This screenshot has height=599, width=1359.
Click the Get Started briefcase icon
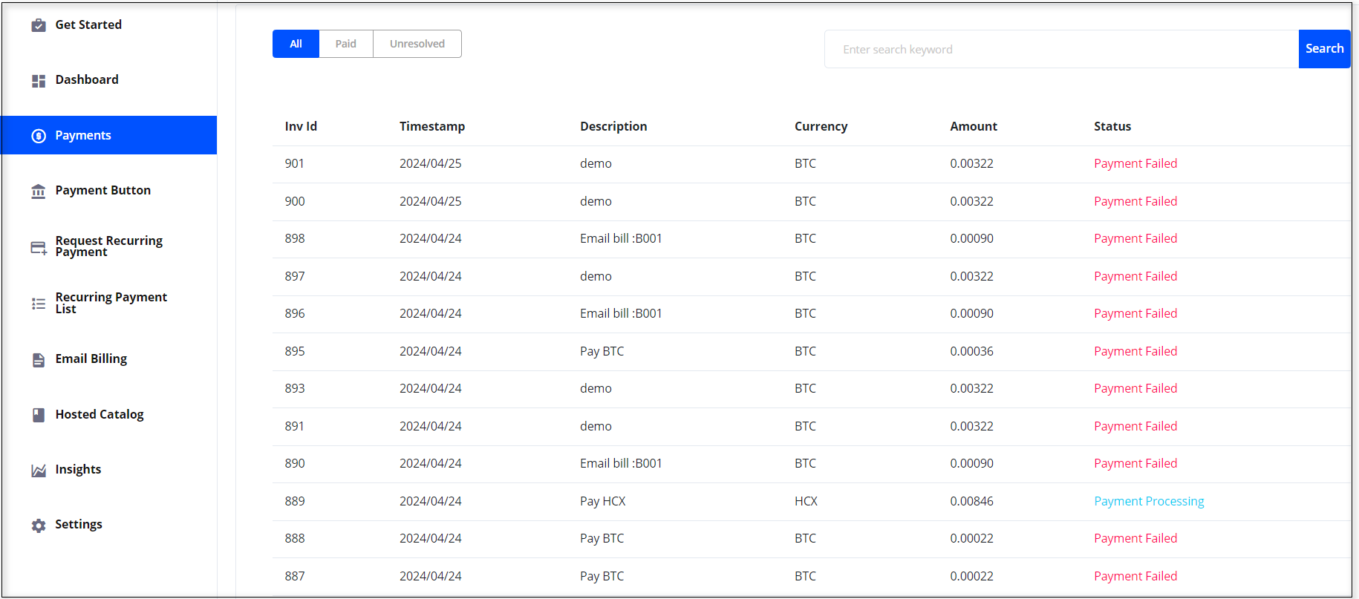[39, 25]
